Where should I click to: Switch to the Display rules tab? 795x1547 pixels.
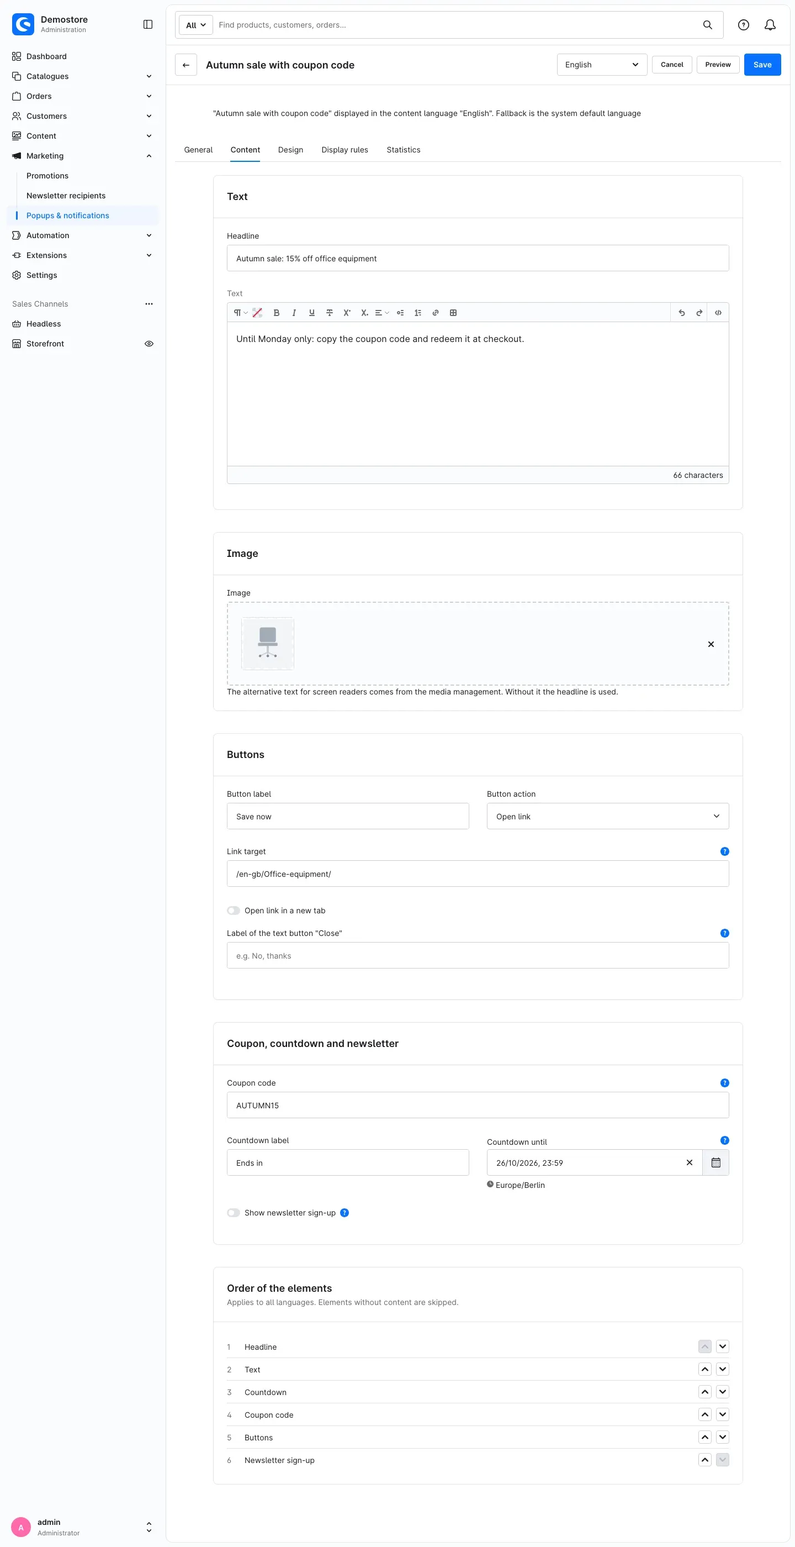click(344, 150)
